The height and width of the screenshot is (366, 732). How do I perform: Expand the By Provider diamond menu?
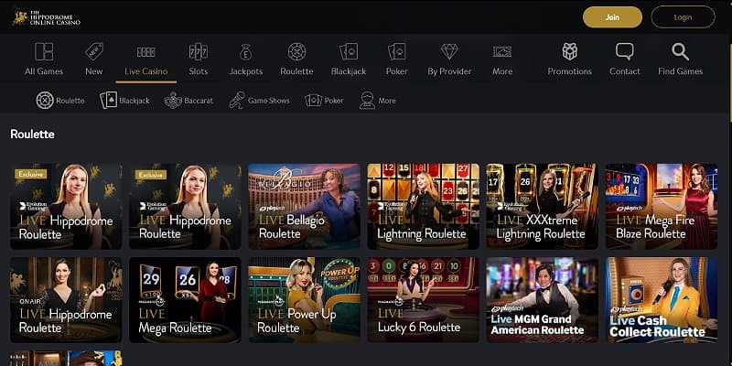pos(449,52)
